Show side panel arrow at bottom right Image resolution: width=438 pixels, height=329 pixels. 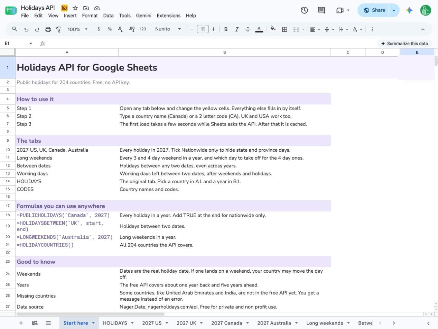pos(428,323)
